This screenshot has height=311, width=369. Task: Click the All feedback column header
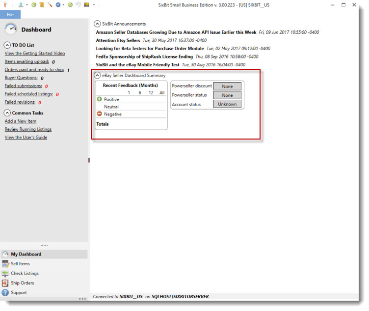tap(162, 92)
